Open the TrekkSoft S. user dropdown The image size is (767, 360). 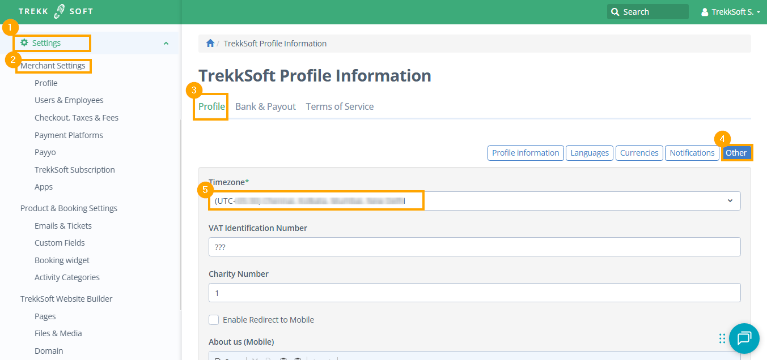[730, 12]
